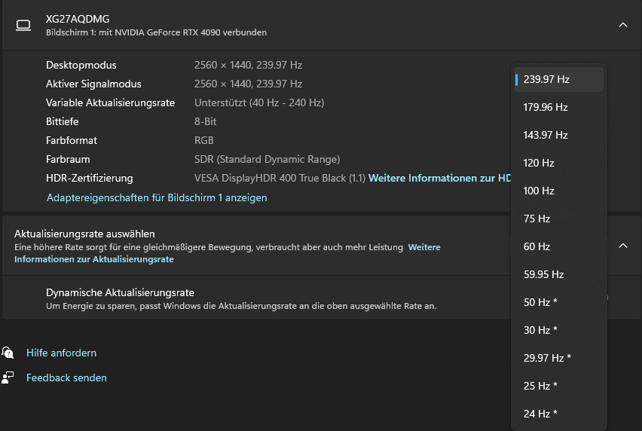Select the 25 Hz * entry

pos(559,386)
